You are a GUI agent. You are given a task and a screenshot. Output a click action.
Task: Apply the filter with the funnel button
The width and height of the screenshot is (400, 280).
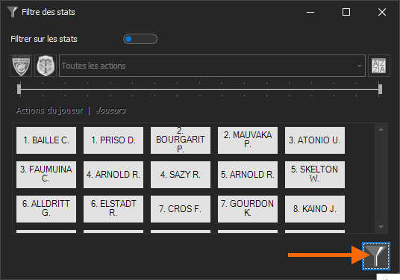coord(376,256)
